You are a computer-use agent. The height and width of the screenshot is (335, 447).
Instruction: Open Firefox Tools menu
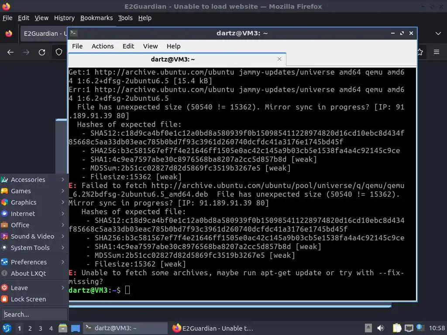point(125,18)
